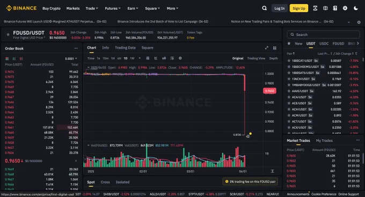This screenshot has width=365, height=197.
Task: Click the Sign Up button
Action: (x=299, y=9)
